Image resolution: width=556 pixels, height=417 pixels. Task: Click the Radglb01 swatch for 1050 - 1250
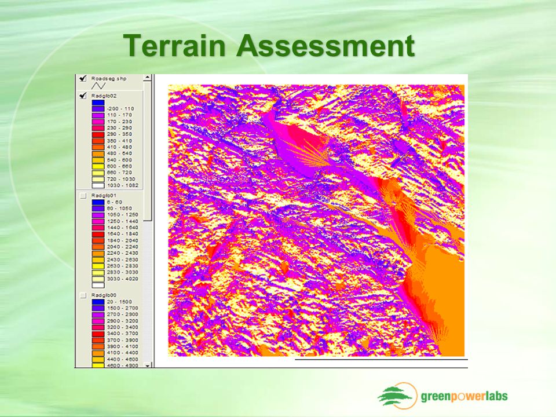pos(98,215)
